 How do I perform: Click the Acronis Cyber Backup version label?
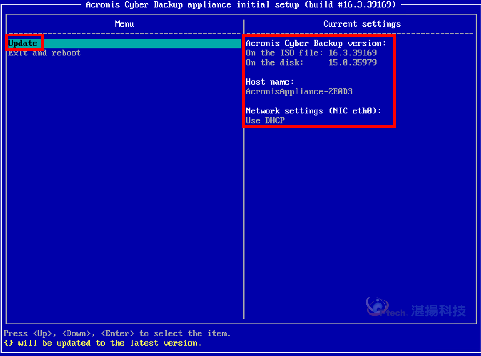coord(316,43)
